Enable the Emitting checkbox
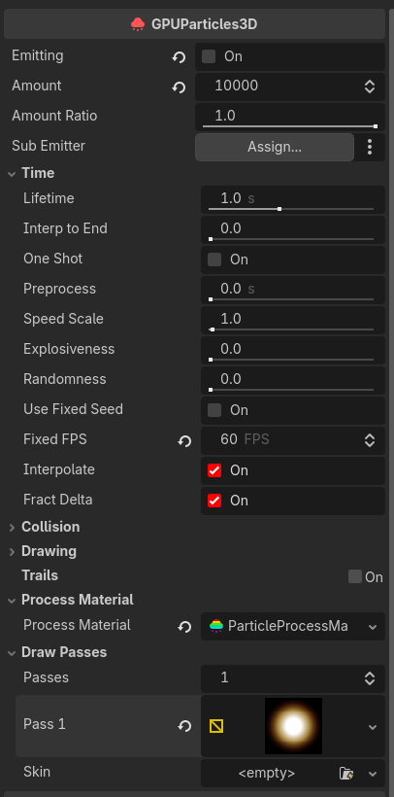Viewport: 394px width, 797px height. (x=209, y=56)
